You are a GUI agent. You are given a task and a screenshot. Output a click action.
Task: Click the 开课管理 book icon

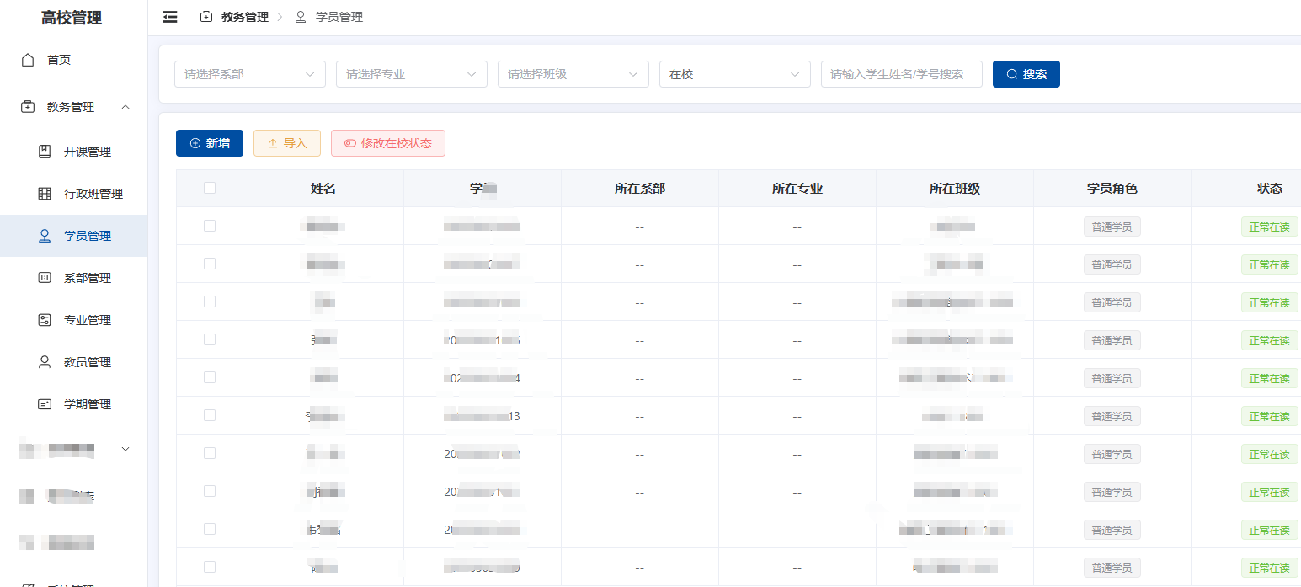click(45, 152)
